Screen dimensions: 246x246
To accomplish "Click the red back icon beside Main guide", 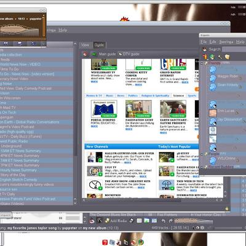I will pos(85,54).
